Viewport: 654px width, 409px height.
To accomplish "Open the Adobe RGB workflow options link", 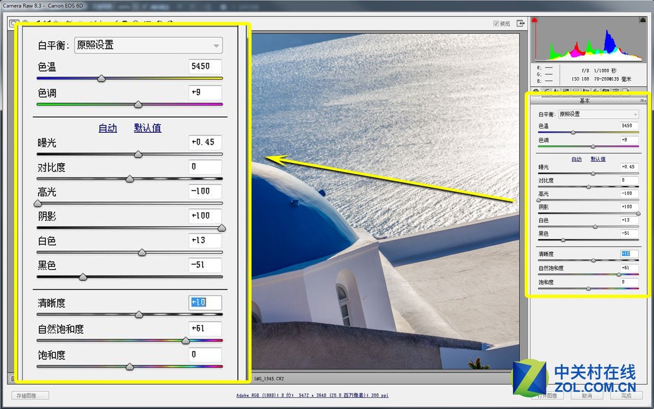I will tap(312, 395).
